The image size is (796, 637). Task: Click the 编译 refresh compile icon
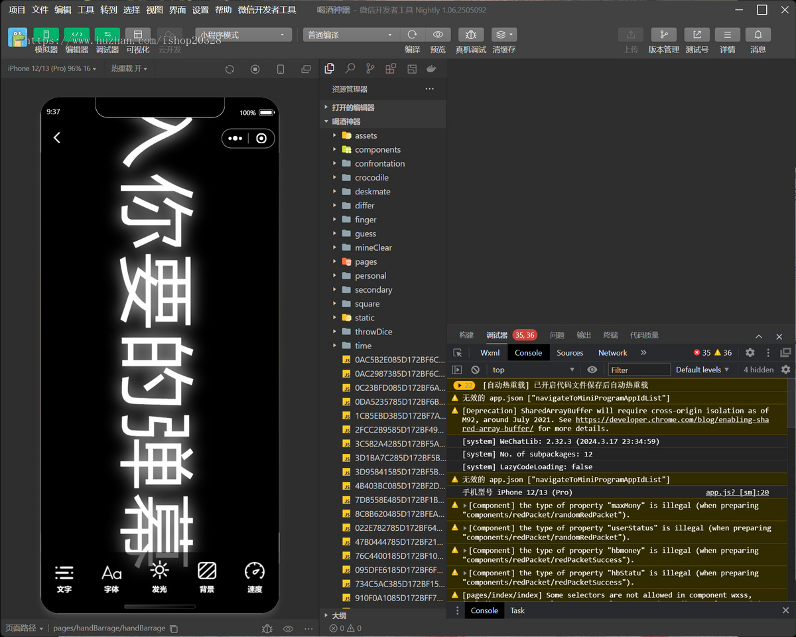click(413, 35)
